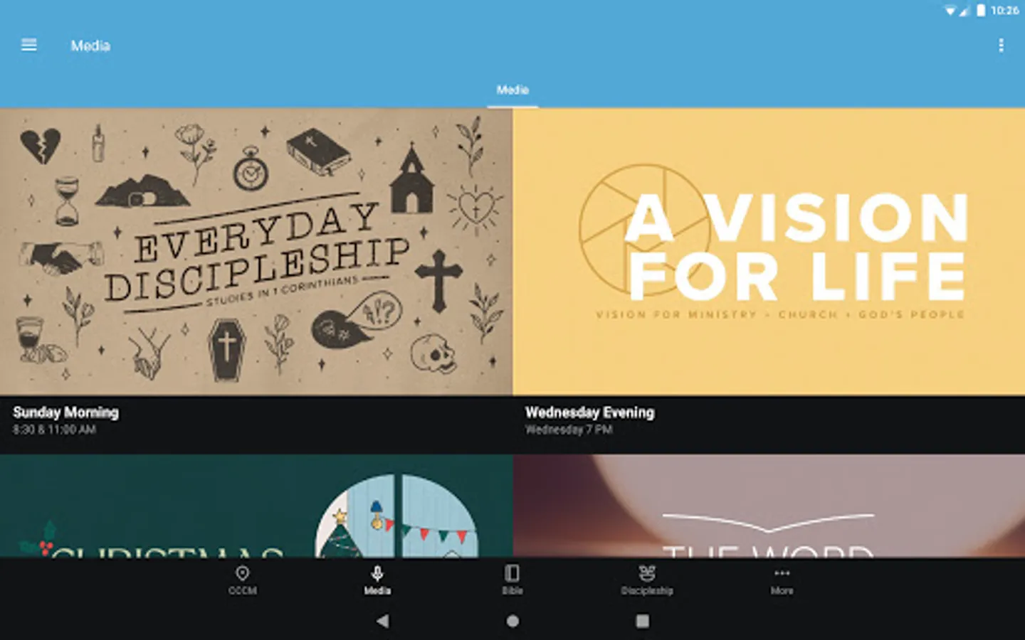Open the three-dot overflow menu
The width and height of the screenshot is (1025, 640).
point(1001,46)
